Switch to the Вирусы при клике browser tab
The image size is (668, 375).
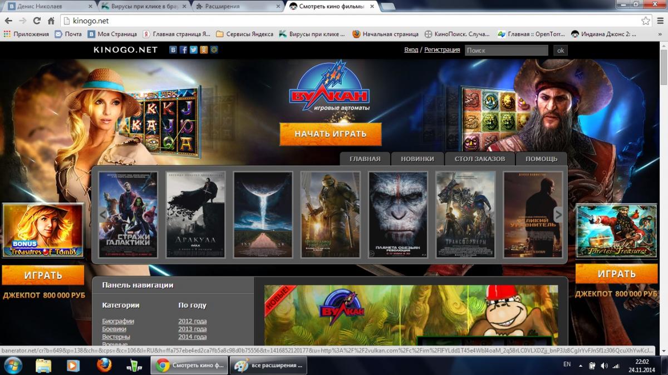click(144, 7)
